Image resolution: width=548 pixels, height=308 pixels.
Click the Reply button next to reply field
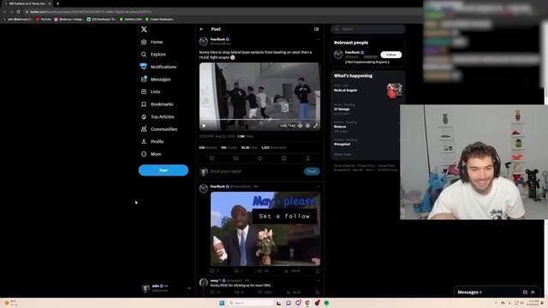pyautogui.click(x=312, y=171)
